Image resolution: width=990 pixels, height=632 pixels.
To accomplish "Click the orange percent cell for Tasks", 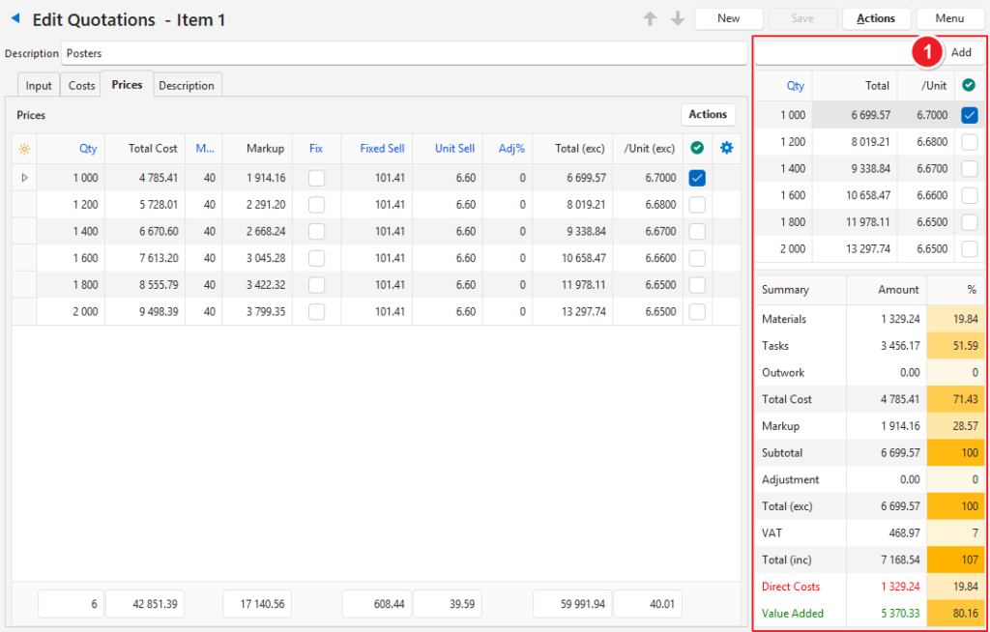I will tap(955, 346).
